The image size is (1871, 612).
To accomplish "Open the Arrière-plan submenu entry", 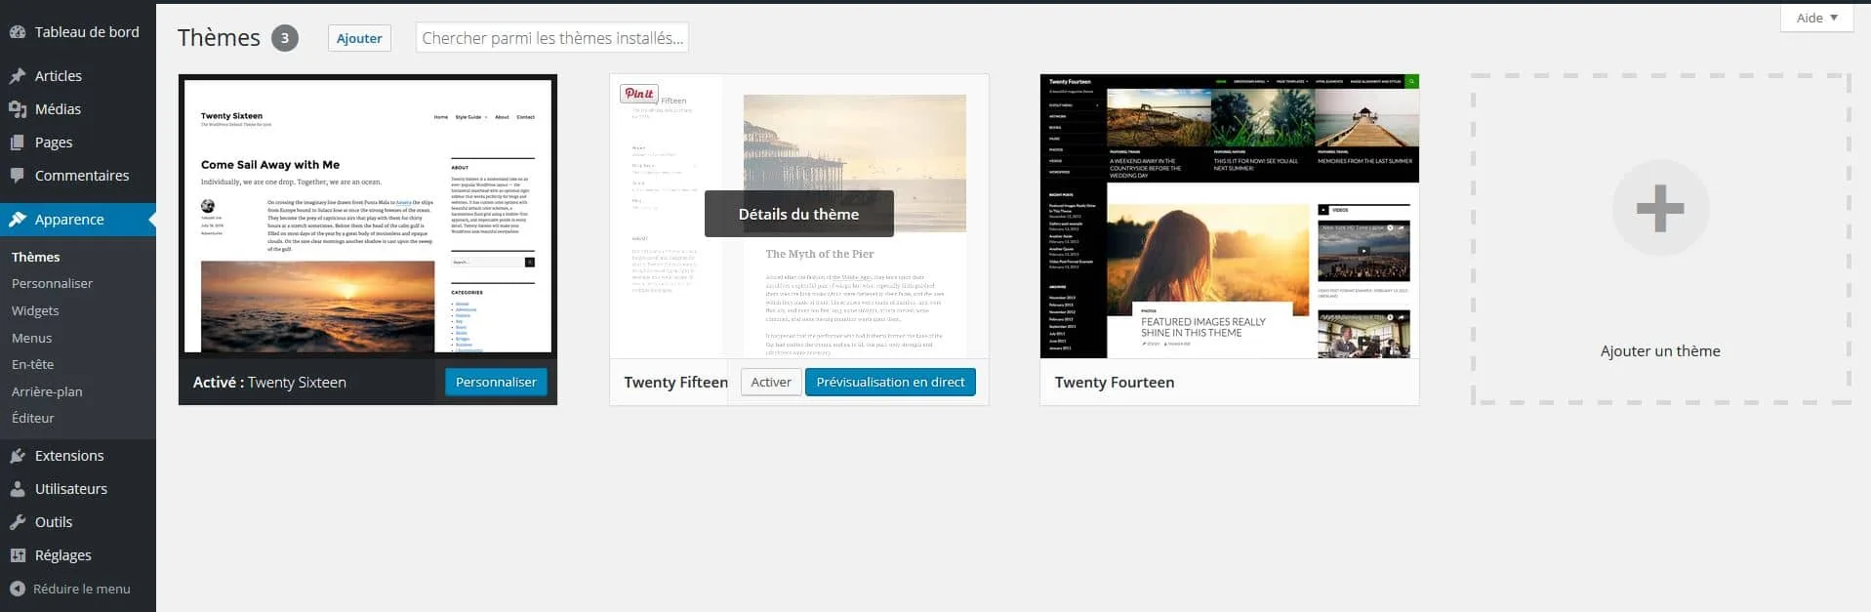I will (x=47, y=391).
